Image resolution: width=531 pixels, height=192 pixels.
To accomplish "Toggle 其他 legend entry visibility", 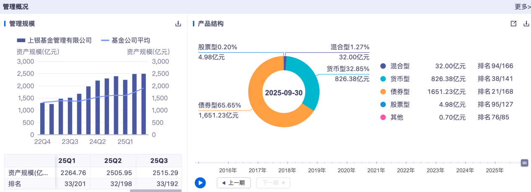I will pyautogui.click(x=383, y=118).
